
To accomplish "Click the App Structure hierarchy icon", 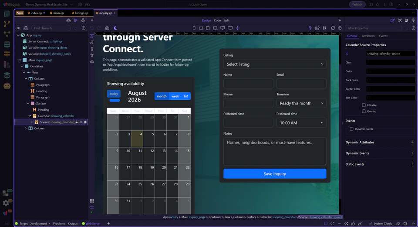I will point(83,20).
